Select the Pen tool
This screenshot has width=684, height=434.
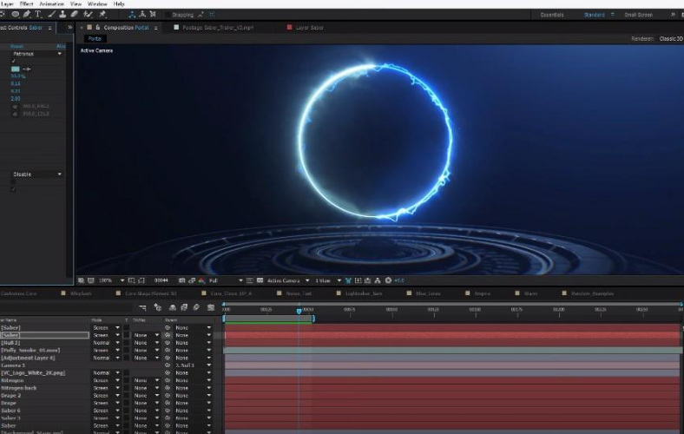pyautogui.click(x=27, y=15)
